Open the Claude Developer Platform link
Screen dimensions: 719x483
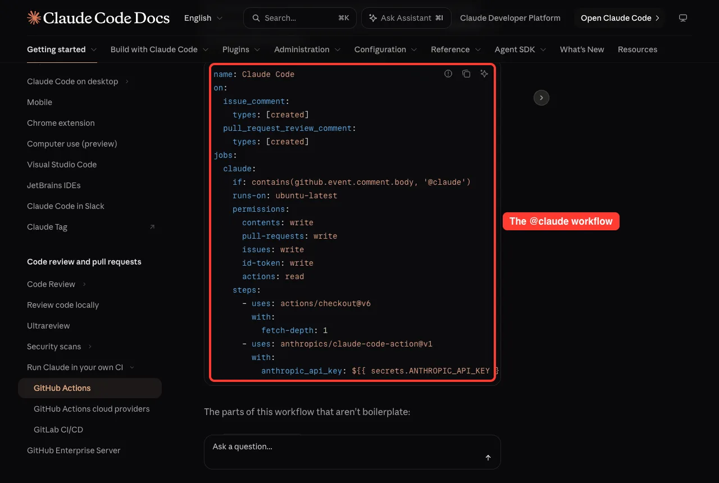click(510, 18)
